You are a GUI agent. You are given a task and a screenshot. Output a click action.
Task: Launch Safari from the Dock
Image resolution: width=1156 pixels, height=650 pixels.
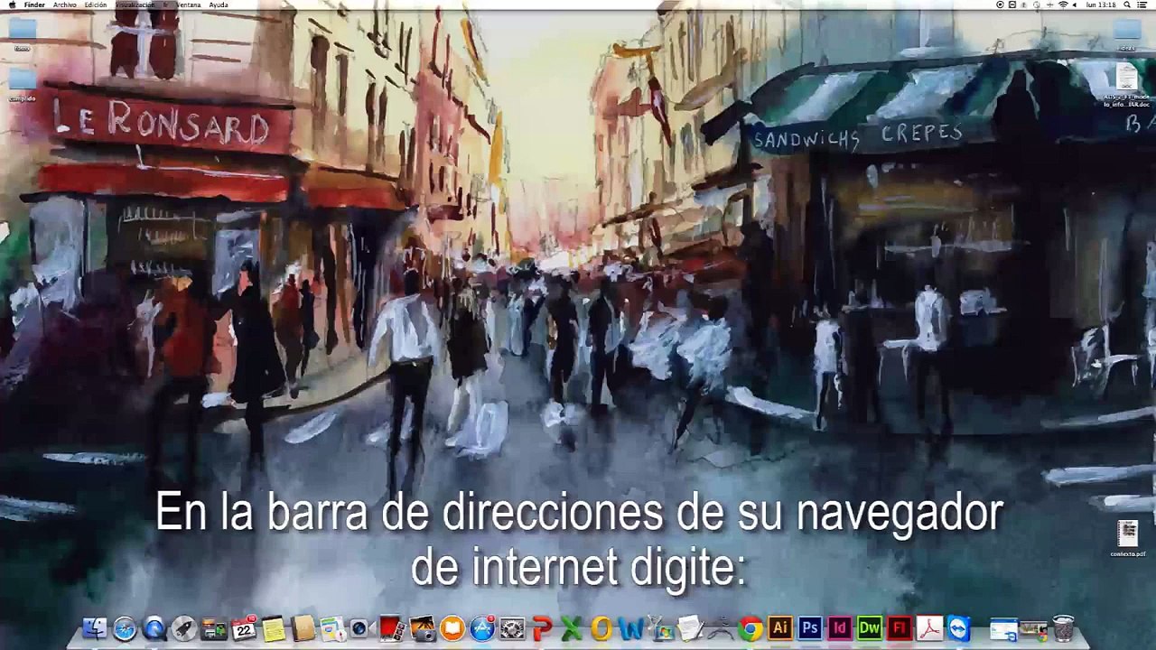coord(125,628)
